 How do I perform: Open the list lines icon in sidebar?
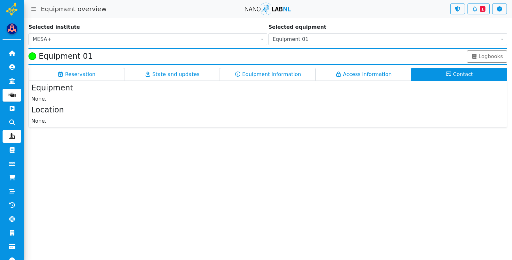pyautogui.click(x=12, y=191)
